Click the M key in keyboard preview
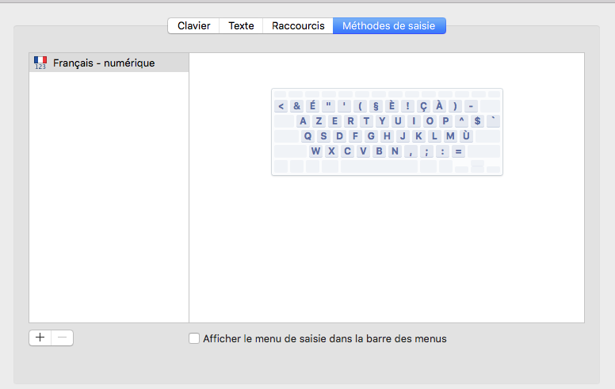Viewport: 615px width, 389px height. tap(450, 136)
